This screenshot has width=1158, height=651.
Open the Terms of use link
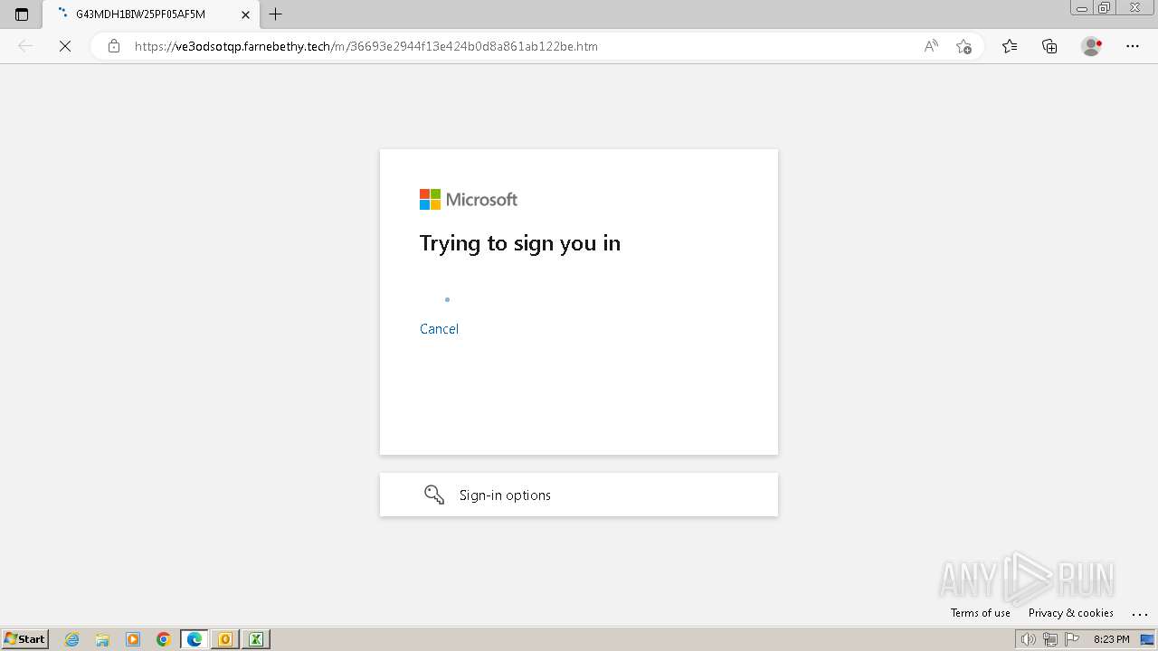coord(980,613)
